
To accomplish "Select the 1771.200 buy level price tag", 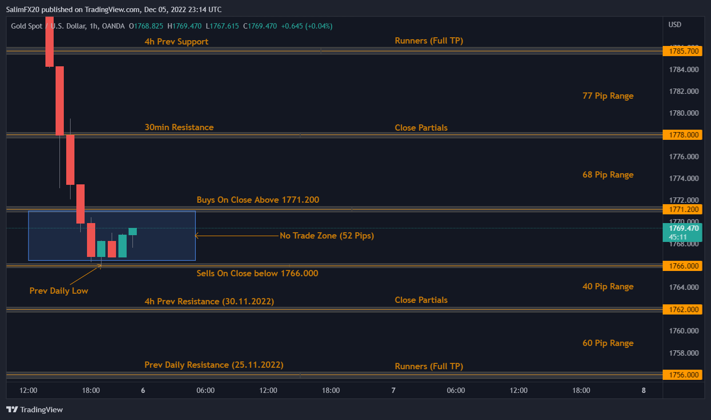I will (x=683, y=209).
